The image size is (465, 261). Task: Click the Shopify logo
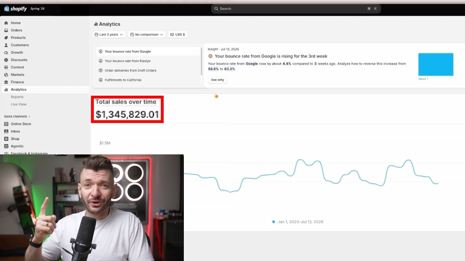click(15, 9)
